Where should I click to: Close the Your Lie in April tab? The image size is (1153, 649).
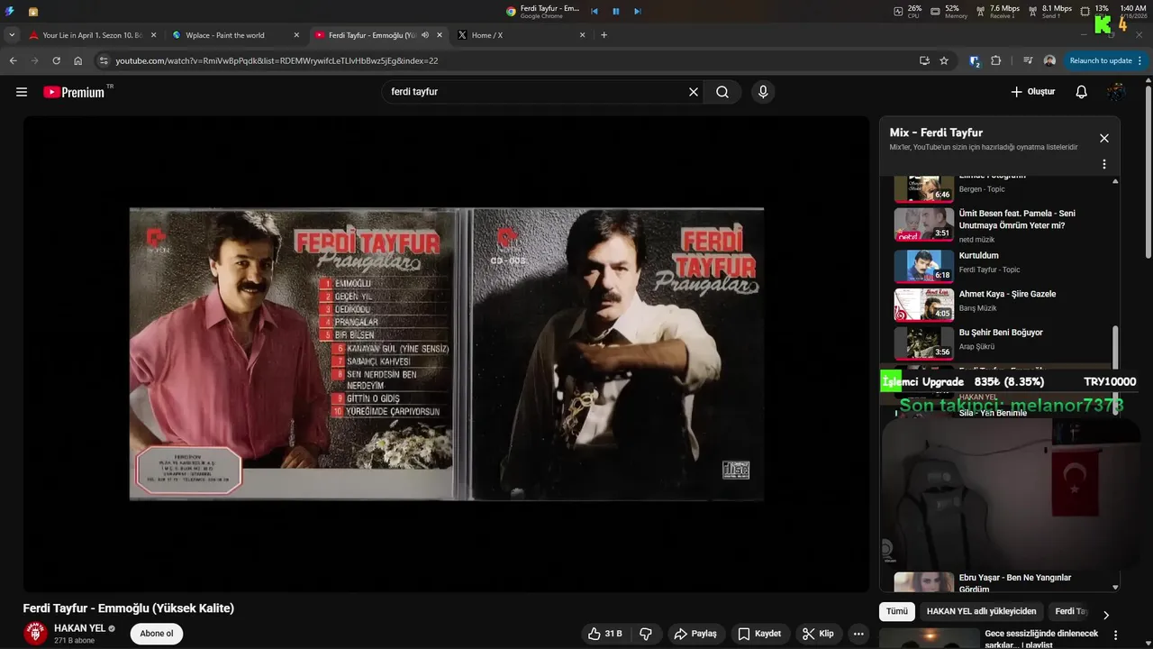tap(153, 35)
